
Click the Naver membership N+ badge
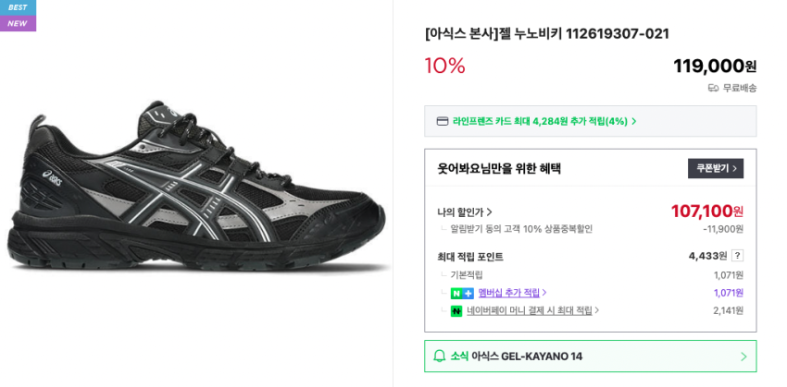pyautogui.click(x=462, y=293)
